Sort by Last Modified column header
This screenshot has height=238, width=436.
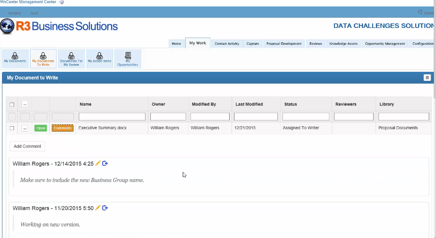pos(249,104)
